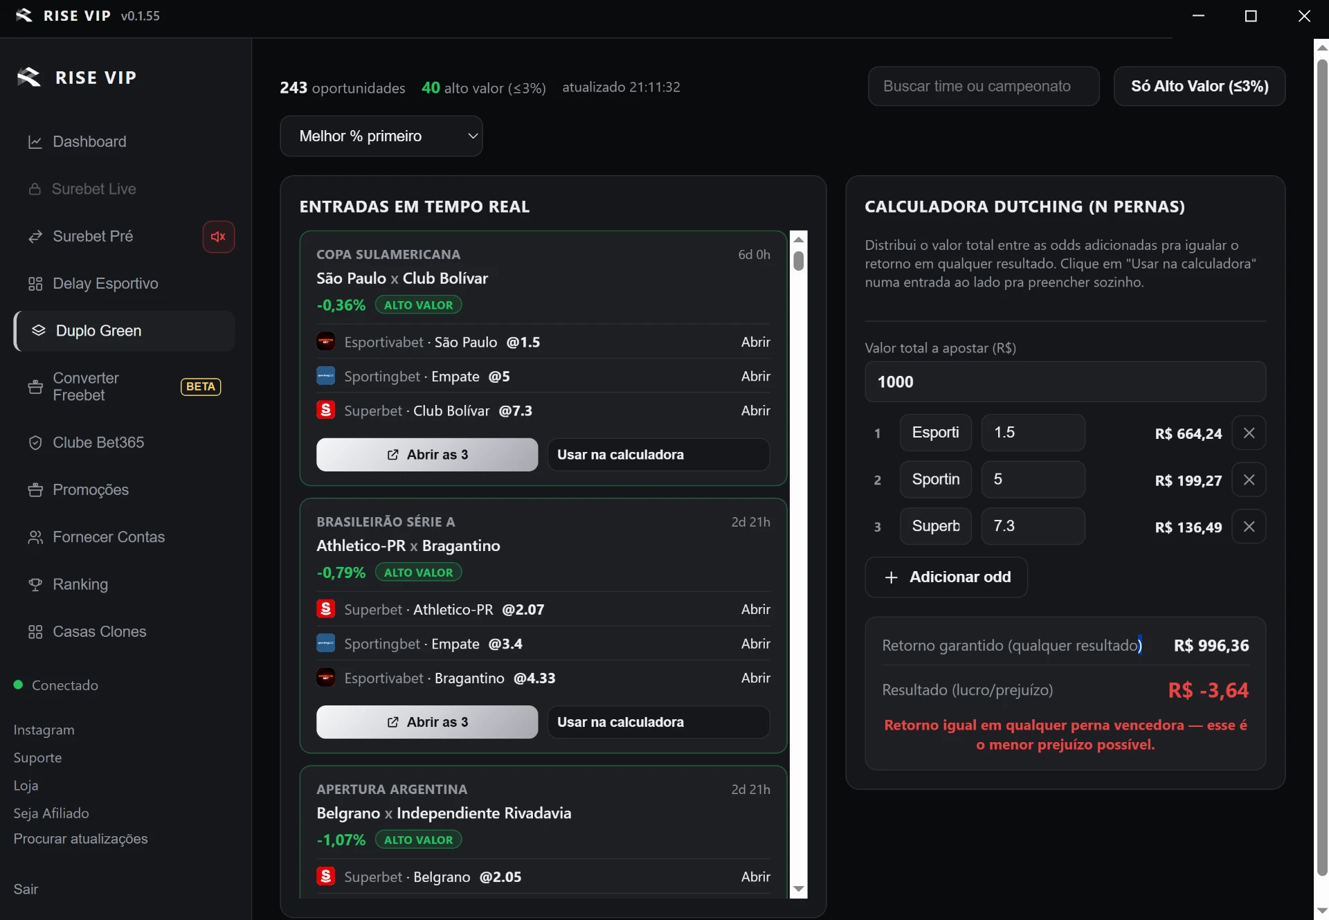The image size is (1329, 920).
Task: Click the Promoções gift icon
Action: pyautogui.click(x=35, y=490)
